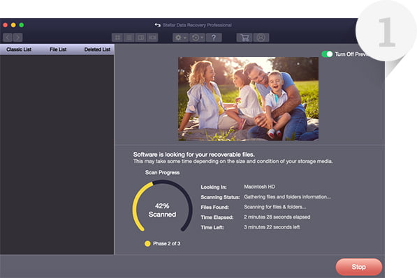This screenshot has width=417, height=278.
Task: Click the Stellar Data Recovery Professional title
Action: [x=197, y=25]
